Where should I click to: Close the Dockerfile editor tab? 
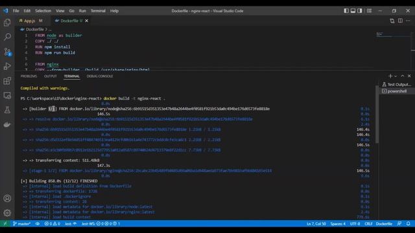(86, 21)
